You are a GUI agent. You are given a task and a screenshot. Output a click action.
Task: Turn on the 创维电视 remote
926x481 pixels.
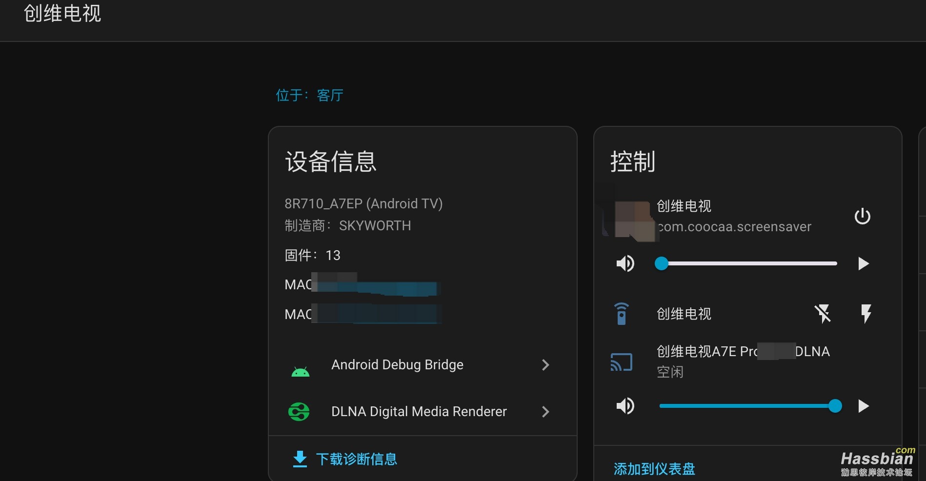866,314
